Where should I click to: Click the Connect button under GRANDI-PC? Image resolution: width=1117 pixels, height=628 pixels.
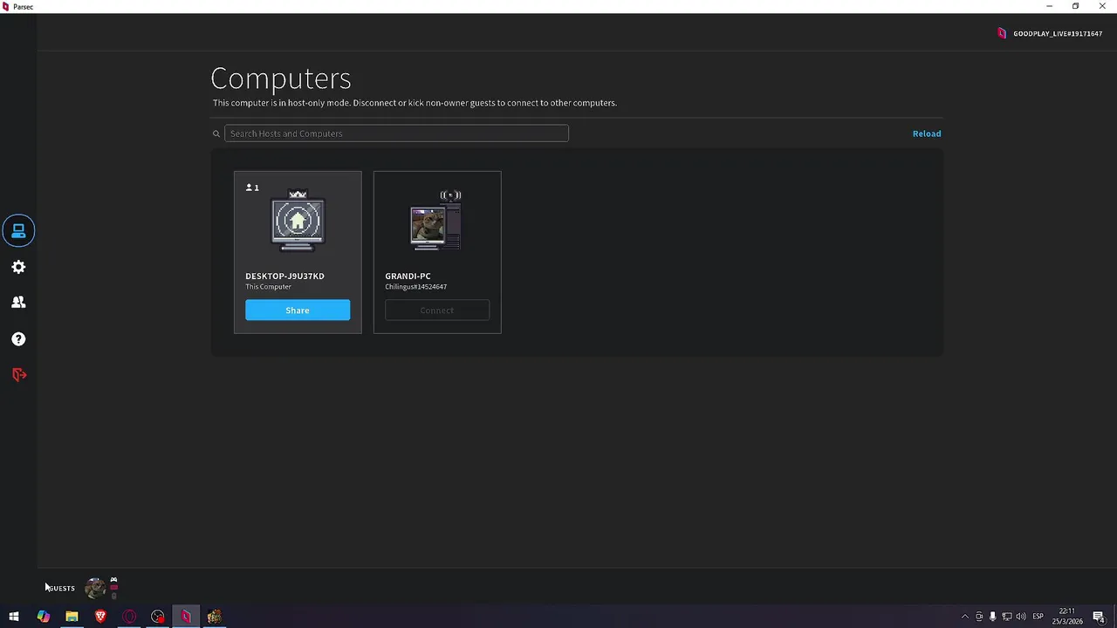(437, 311)
